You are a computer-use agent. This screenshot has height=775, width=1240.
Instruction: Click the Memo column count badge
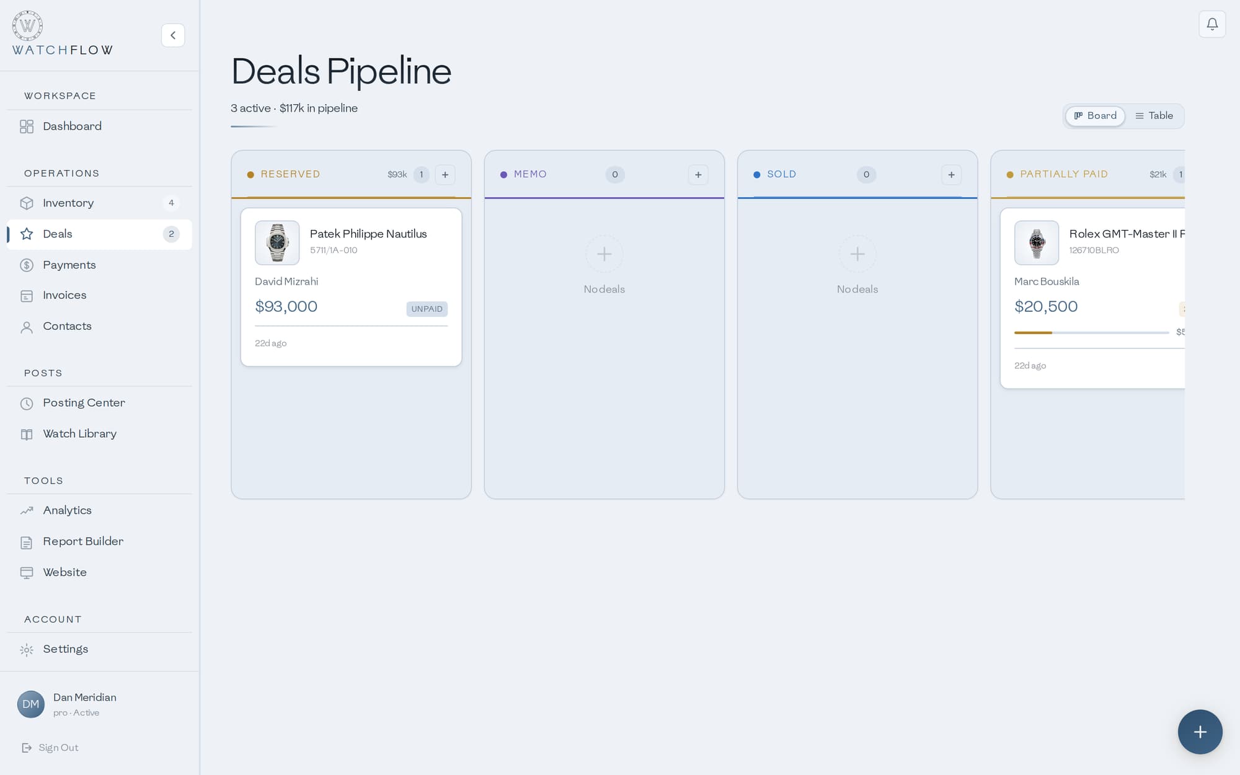tap(614, 175)
